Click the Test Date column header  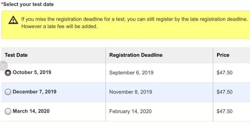16,55
